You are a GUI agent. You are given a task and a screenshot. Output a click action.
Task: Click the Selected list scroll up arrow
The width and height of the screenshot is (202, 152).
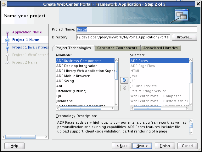(191, 60)
